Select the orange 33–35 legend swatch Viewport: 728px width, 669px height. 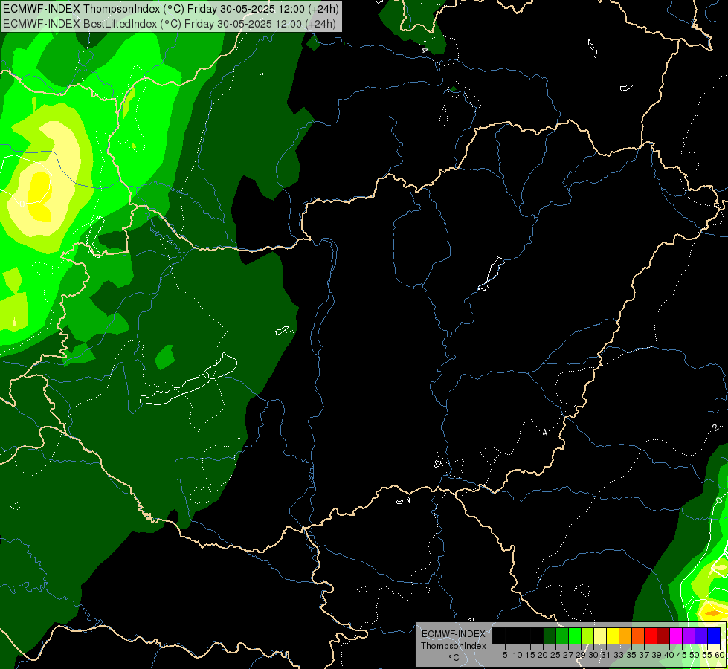coord(625,636)
